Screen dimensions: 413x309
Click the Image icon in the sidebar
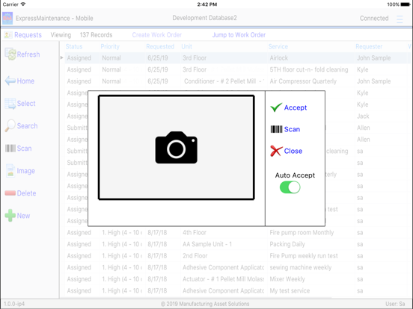click(x=10, y=170)
